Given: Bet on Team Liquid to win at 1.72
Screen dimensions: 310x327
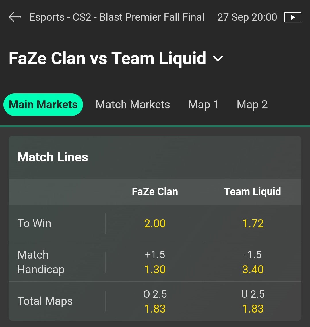Looking at the screenshot, I should [253, 224].
